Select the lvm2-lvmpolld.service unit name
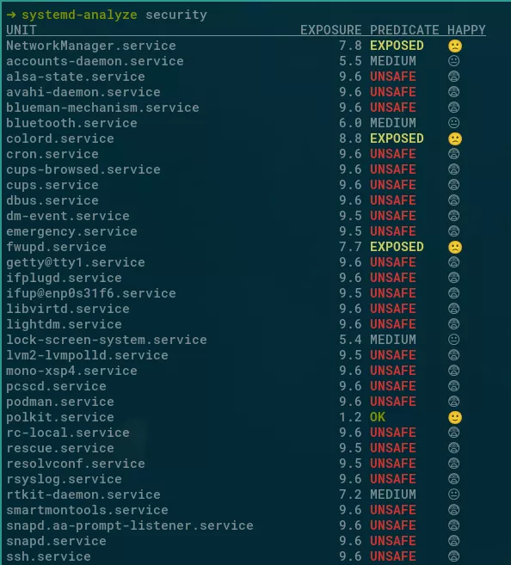This screenshot has height=565, width=511. [x=87, y=355]
